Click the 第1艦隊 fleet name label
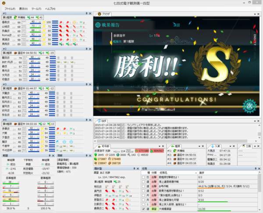This screenshot has width=263, height=213. coord(7,17)
